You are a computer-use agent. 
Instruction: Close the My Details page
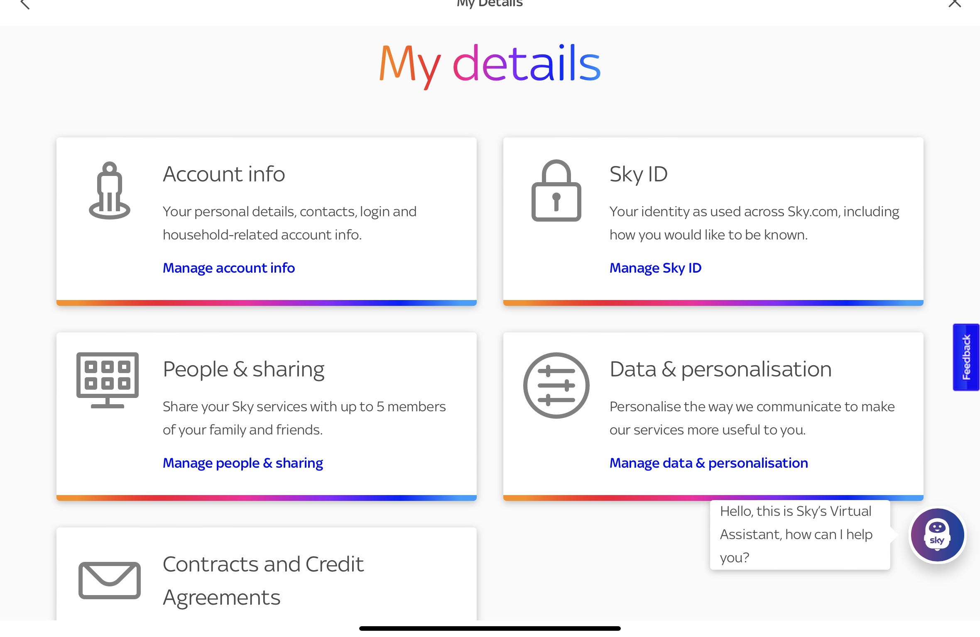(955, 4)
